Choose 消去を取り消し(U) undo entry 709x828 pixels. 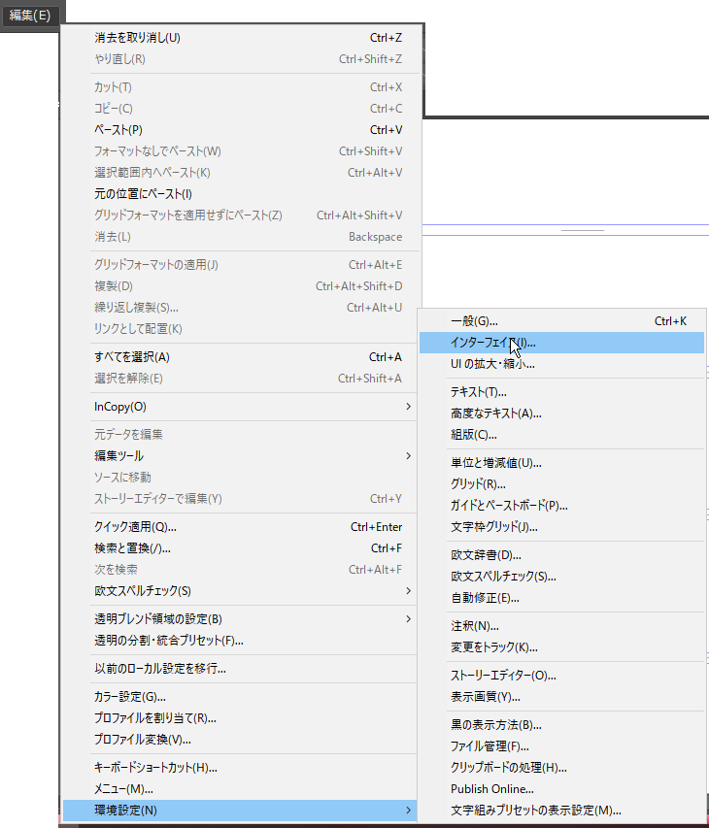tap(243, 38)
